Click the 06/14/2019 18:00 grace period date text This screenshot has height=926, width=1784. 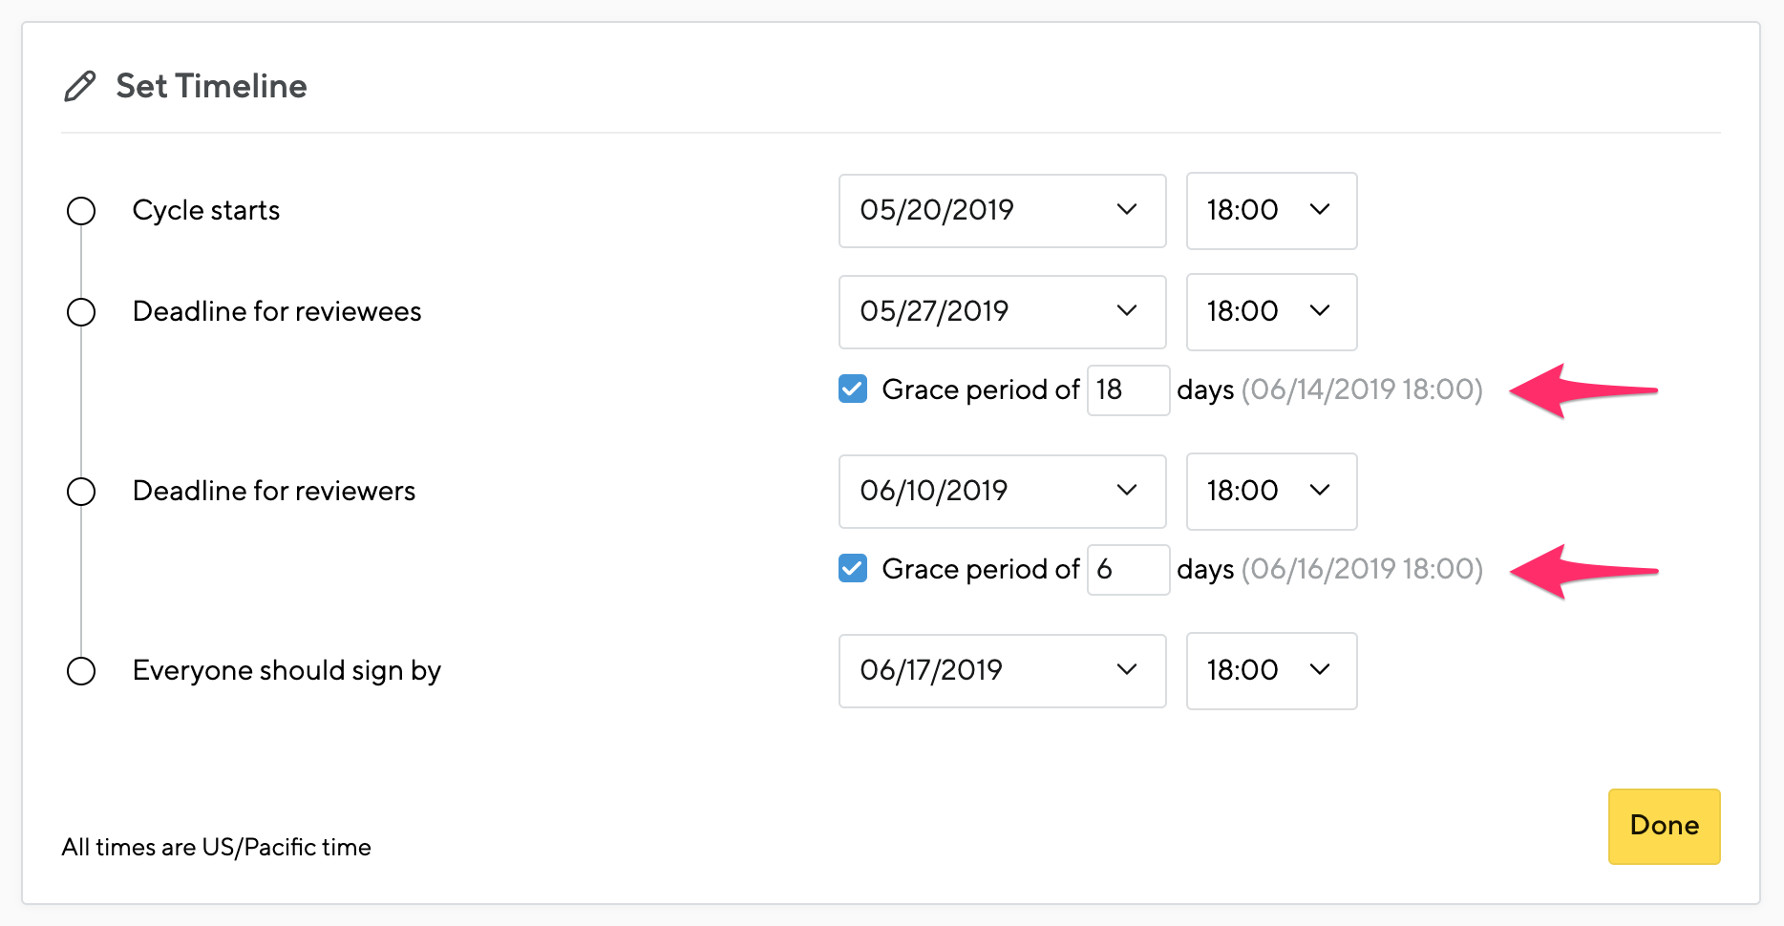click(1363, 389)
